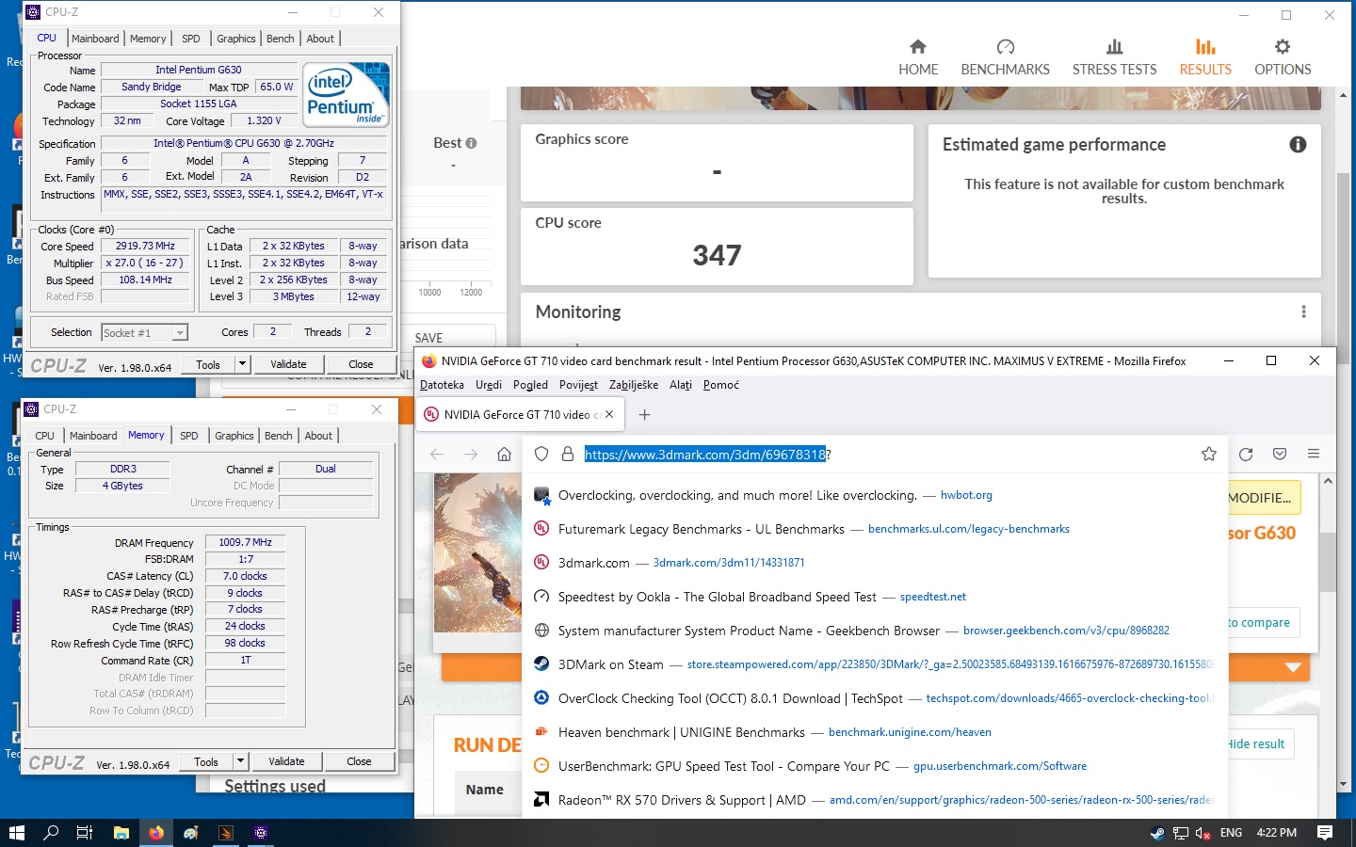Select UserBenchmark GPU suggestion
This screenshot has width=1356, height=847.
point(876,766)
